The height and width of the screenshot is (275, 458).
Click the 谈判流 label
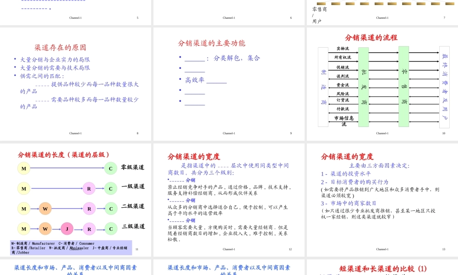pos(343,76)
